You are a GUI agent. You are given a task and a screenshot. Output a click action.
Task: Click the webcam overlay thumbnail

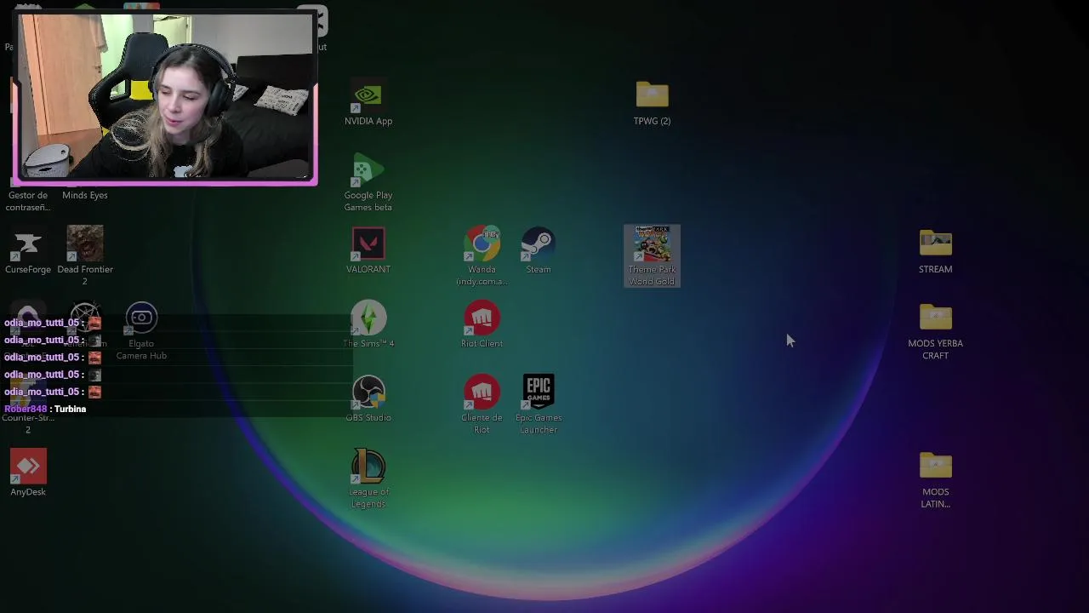pyautogui.click(x=166, y=98)
